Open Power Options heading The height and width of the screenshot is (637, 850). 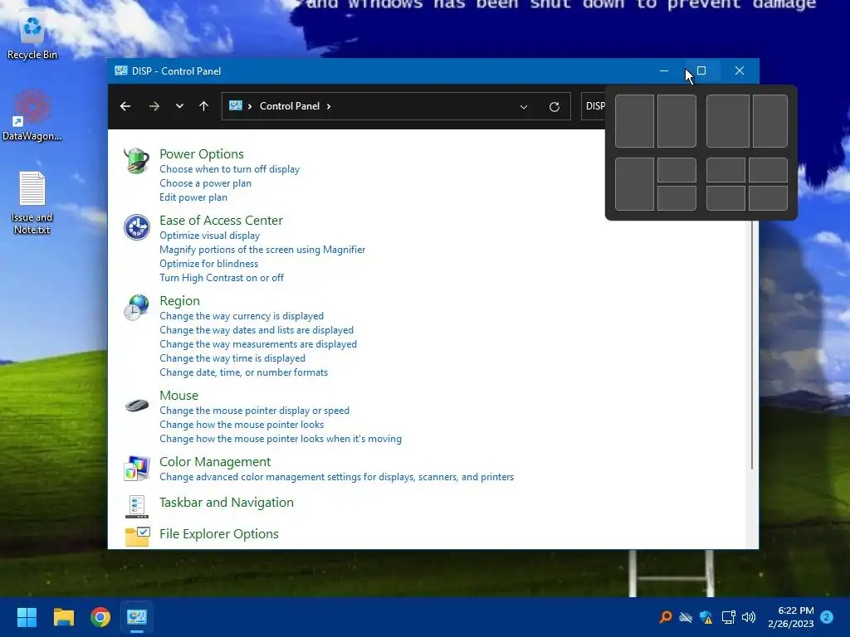point(202,153)
